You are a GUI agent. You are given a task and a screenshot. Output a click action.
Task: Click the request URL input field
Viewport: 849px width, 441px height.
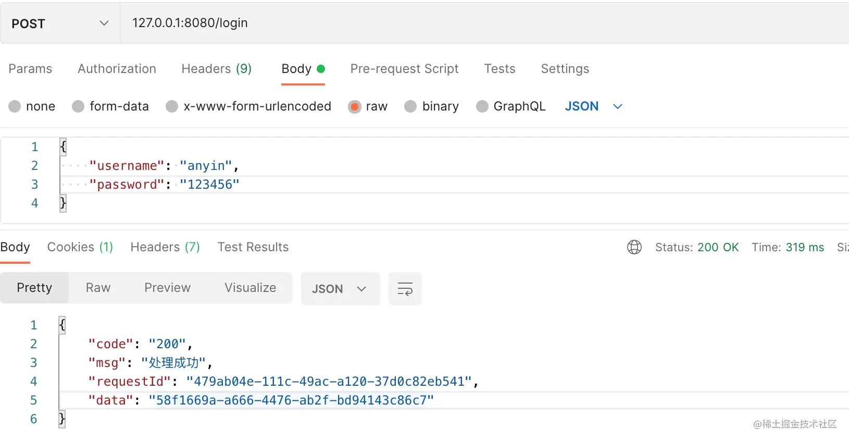pos(469,23)
